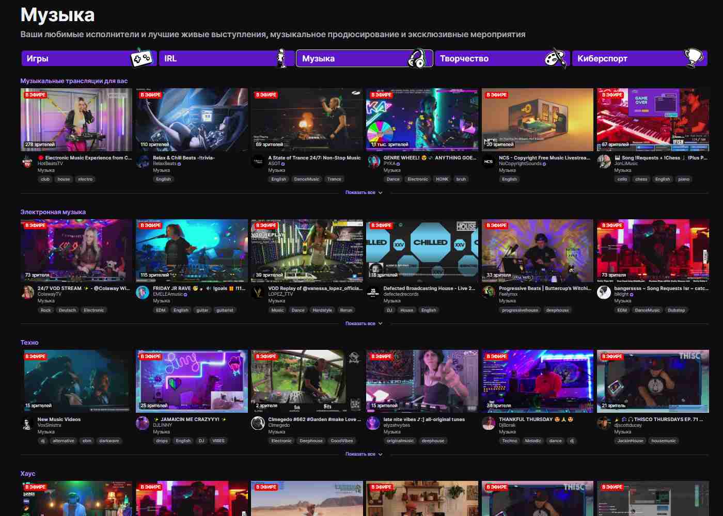Open HotBeatsTV channel avatar
The width and height of the screenshot is (723, 516).
click(x=27, y=162)
